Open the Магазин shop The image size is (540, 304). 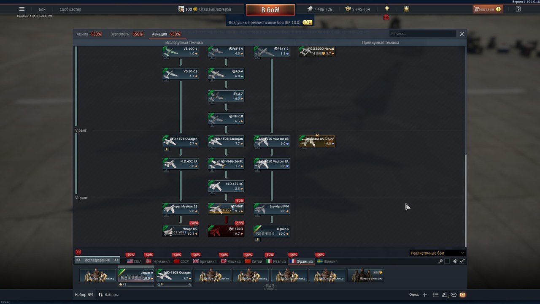[x=488, y=9]
